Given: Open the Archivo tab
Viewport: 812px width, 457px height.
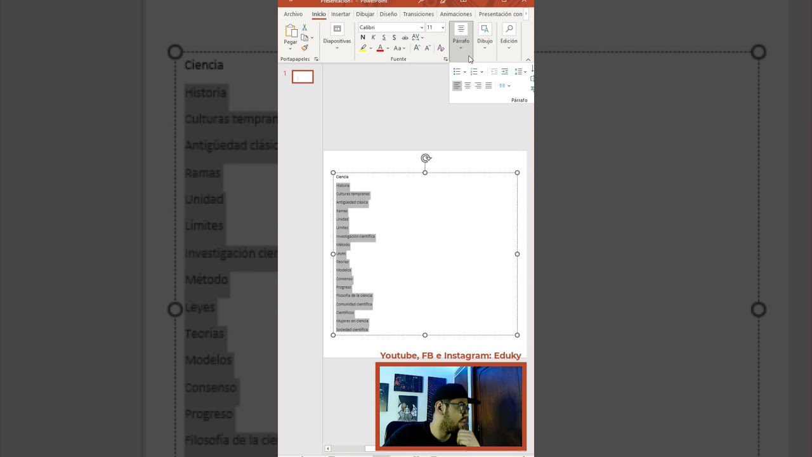Looking at the screenshot, I should coord(293,14).
